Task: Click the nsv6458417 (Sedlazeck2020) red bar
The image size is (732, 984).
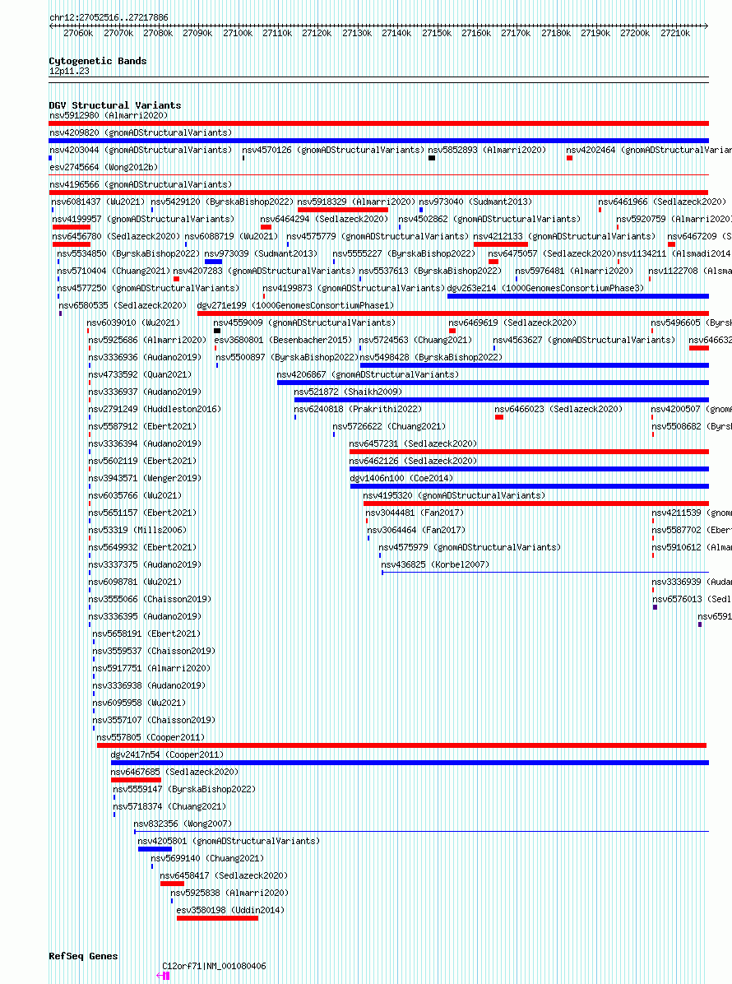Action: pyautogui.click(x=173, y=884)
